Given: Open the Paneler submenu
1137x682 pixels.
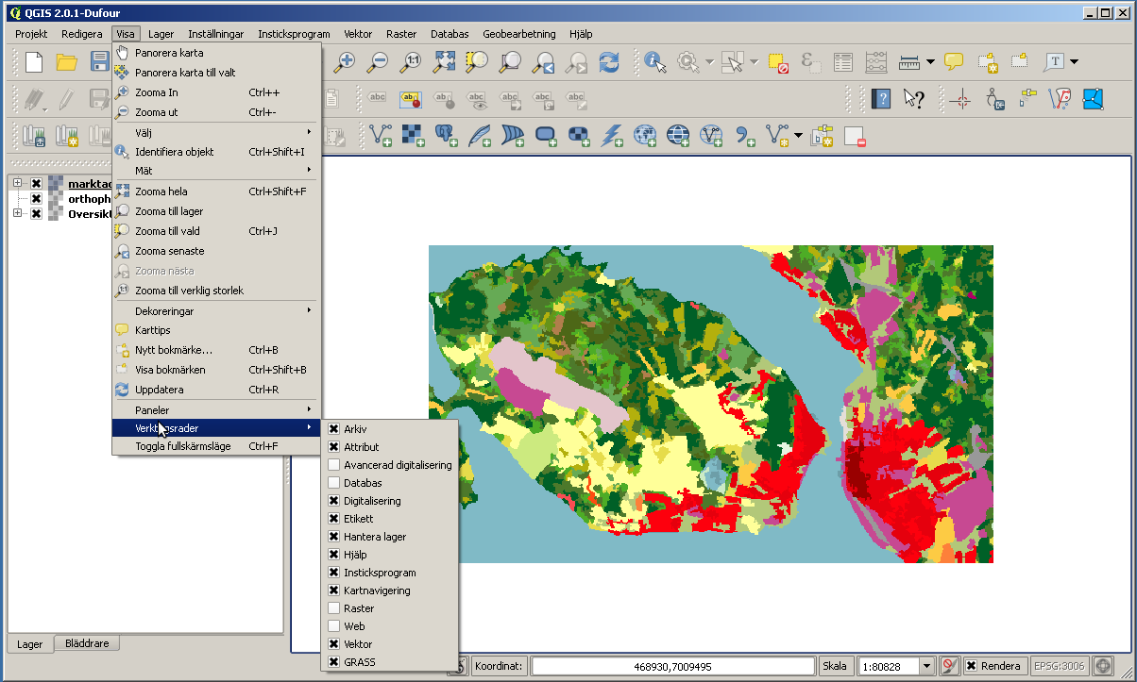Looking at the screenshot, I should 216,410.
